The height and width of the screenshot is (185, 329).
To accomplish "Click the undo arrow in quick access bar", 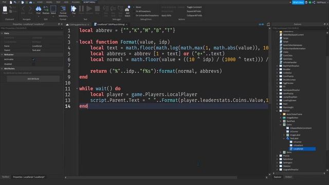I will 15,2.
